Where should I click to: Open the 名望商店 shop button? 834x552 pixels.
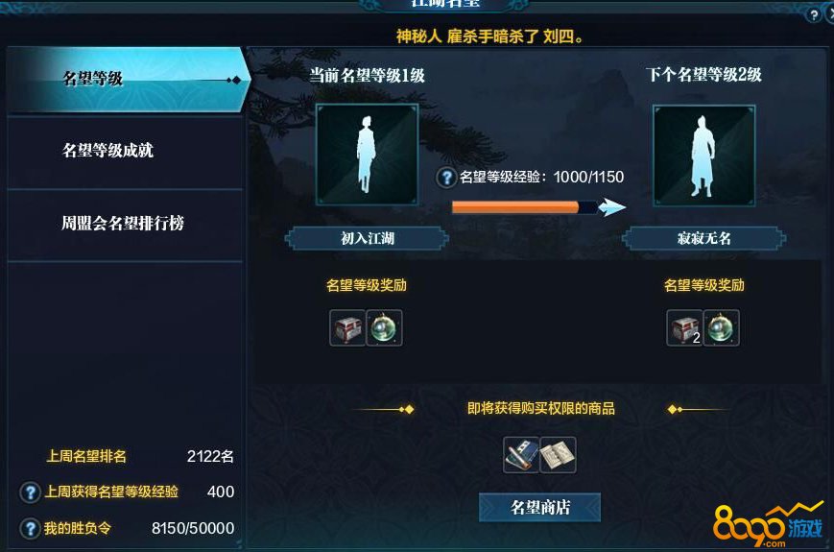pos(540,507)
